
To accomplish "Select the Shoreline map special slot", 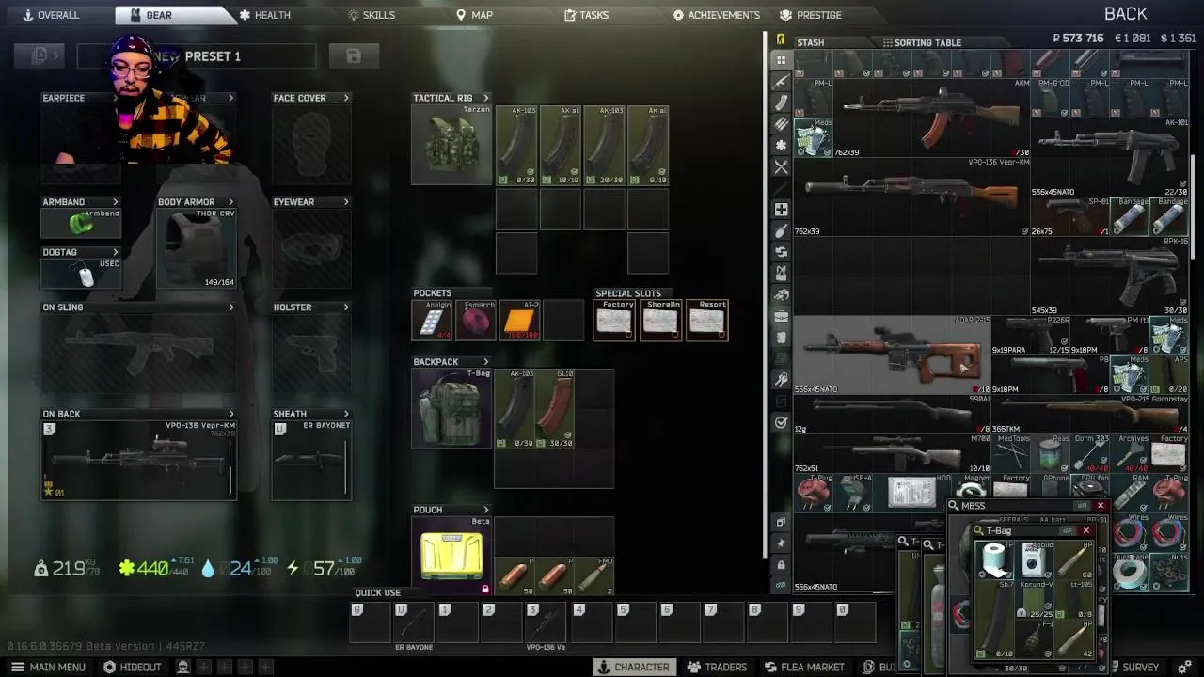I will (x=660, y=321).
